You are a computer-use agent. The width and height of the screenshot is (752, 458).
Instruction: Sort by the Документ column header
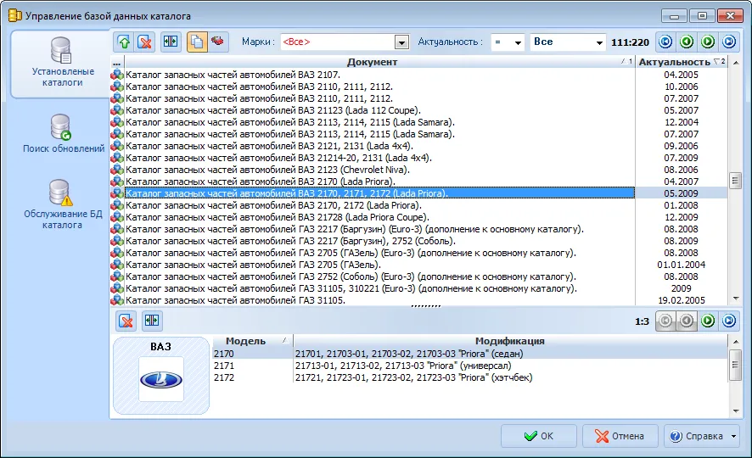(x=380, y=62)
